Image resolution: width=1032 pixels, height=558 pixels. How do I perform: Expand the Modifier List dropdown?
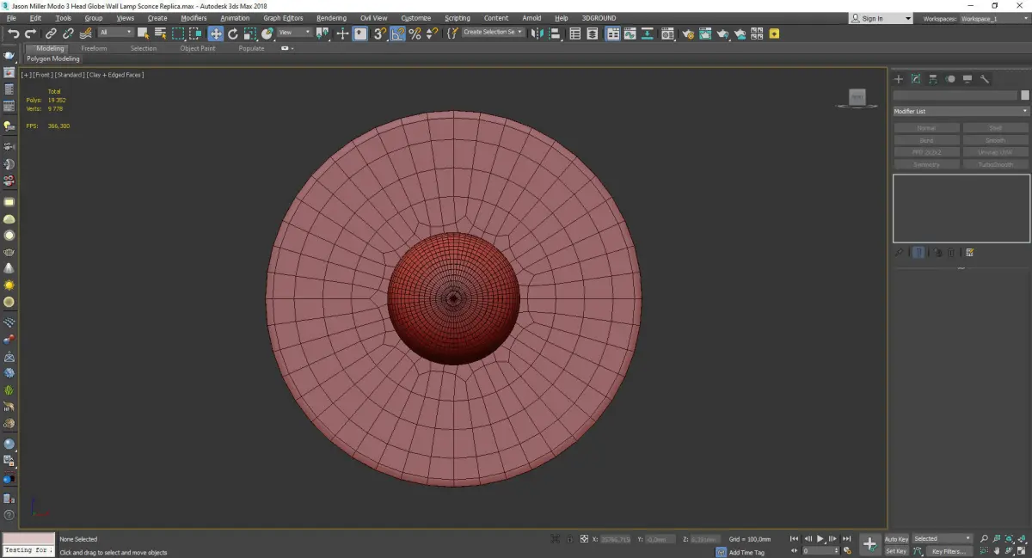(961, 111)
